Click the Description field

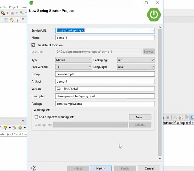105,96
